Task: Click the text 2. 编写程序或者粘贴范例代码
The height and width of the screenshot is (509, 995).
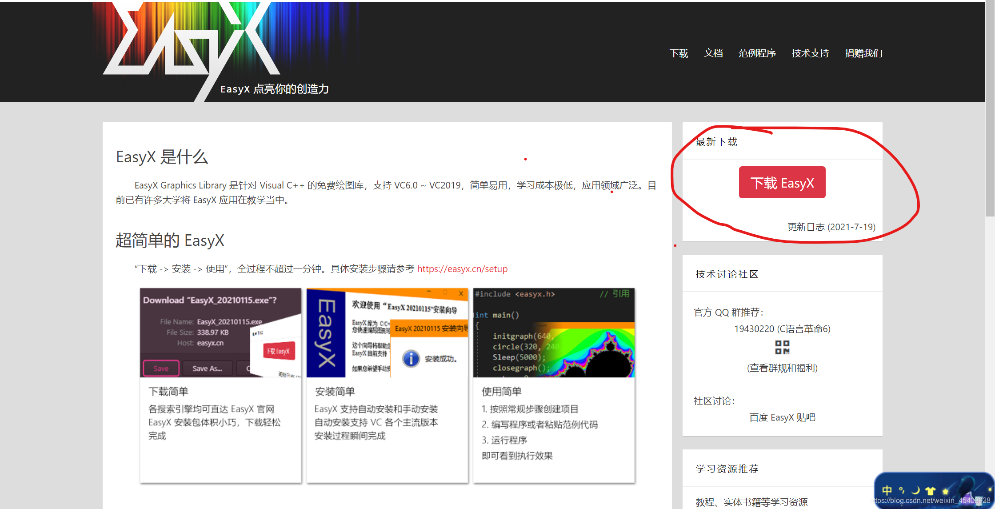Action: click(x=540, y=425)
